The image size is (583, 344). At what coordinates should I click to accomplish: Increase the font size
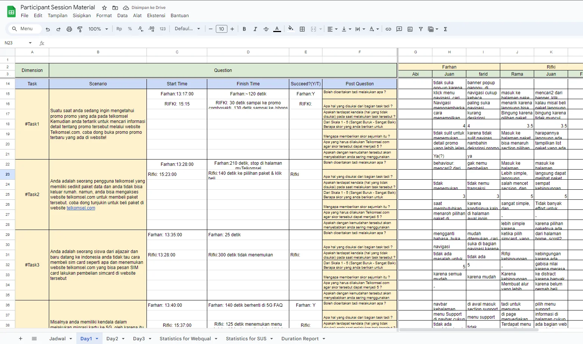pyautogui.click(x=232, y=29)
